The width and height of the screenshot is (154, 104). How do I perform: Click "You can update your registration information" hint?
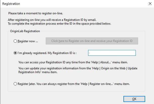coord(78,68)
